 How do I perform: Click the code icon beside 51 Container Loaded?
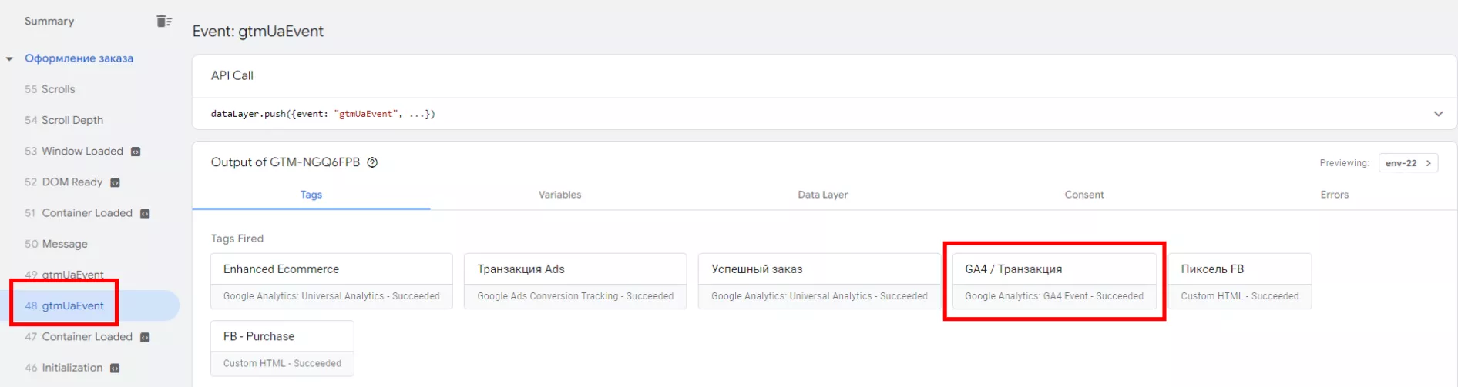145,213
